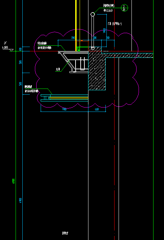The width and height of the screenshot is (164, 240).
Task: Select the 440 beam width dimension
Action: tap(97, 109)
